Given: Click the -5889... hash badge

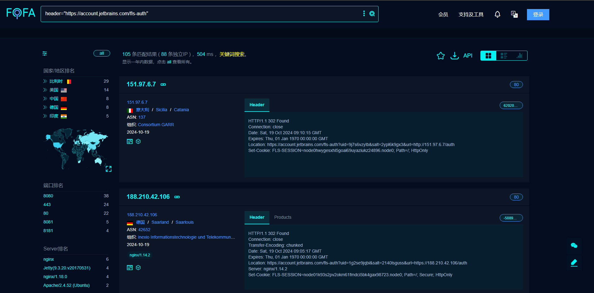Looking at the screenshot, I should (x=511, y=218).
